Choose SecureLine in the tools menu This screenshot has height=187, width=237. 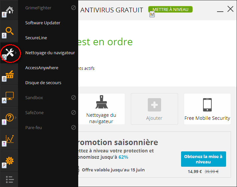pos(36,38)
